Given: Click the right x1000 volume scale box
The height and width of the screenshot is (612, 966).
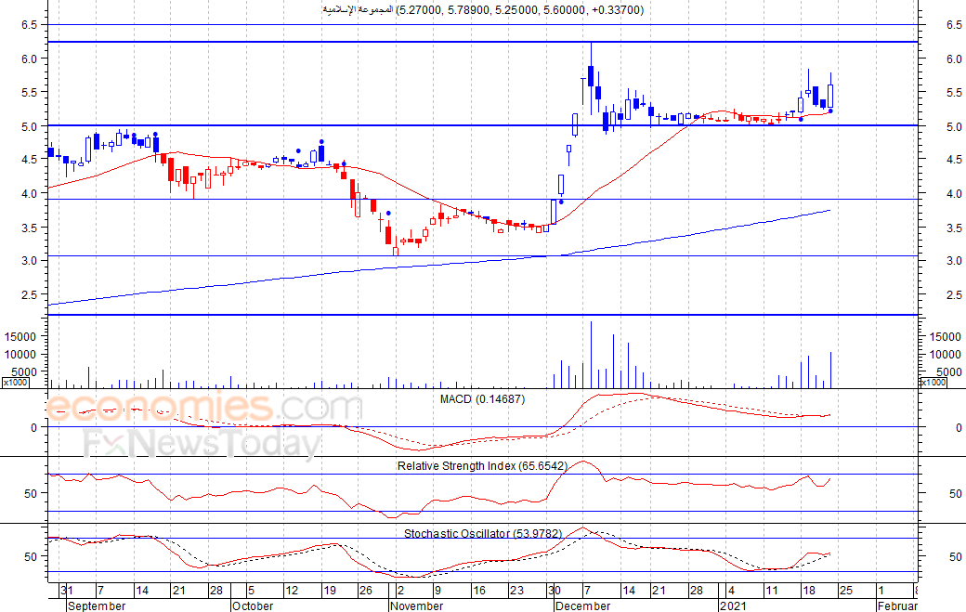Looking at the screenshot, I should point(933,382).
